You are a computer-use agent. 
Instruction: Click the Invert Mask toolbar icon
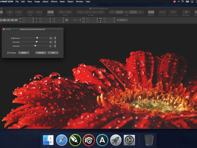click(162, 12)
